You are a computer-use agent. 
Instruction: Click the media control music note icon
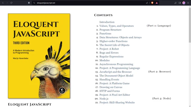click(175, 3)
